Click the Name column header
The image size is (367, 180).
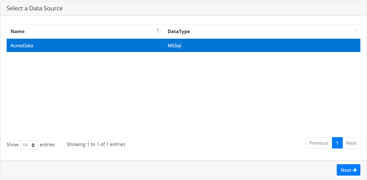click(x=18, y=31)
